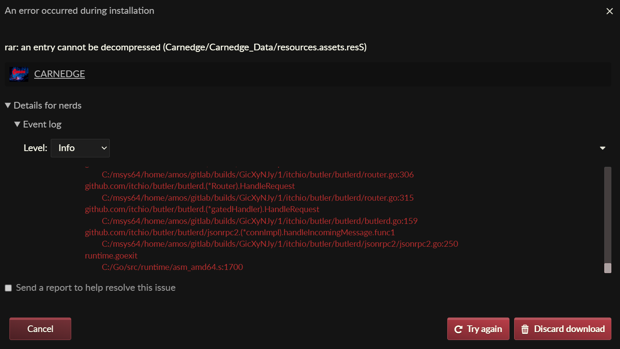Click the asm_amd64.s:1700 log line

pos(172,267)
